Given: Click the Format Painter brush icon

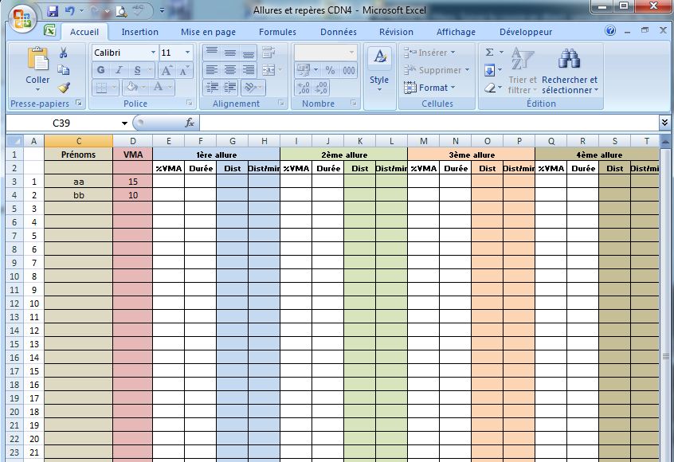Looking at the screenshot, I should (x=64, y=88).
